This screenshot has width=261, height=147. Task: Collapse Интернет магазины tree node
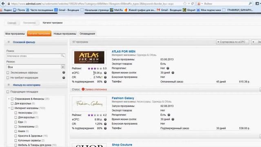tap(9, 108)
